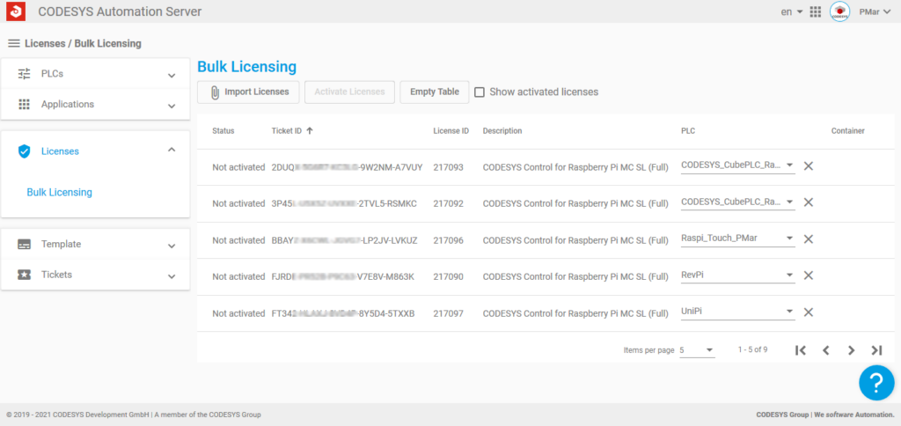Jump to the last page of licenses
Screen dimensions: 901x426
click(876, 350)
